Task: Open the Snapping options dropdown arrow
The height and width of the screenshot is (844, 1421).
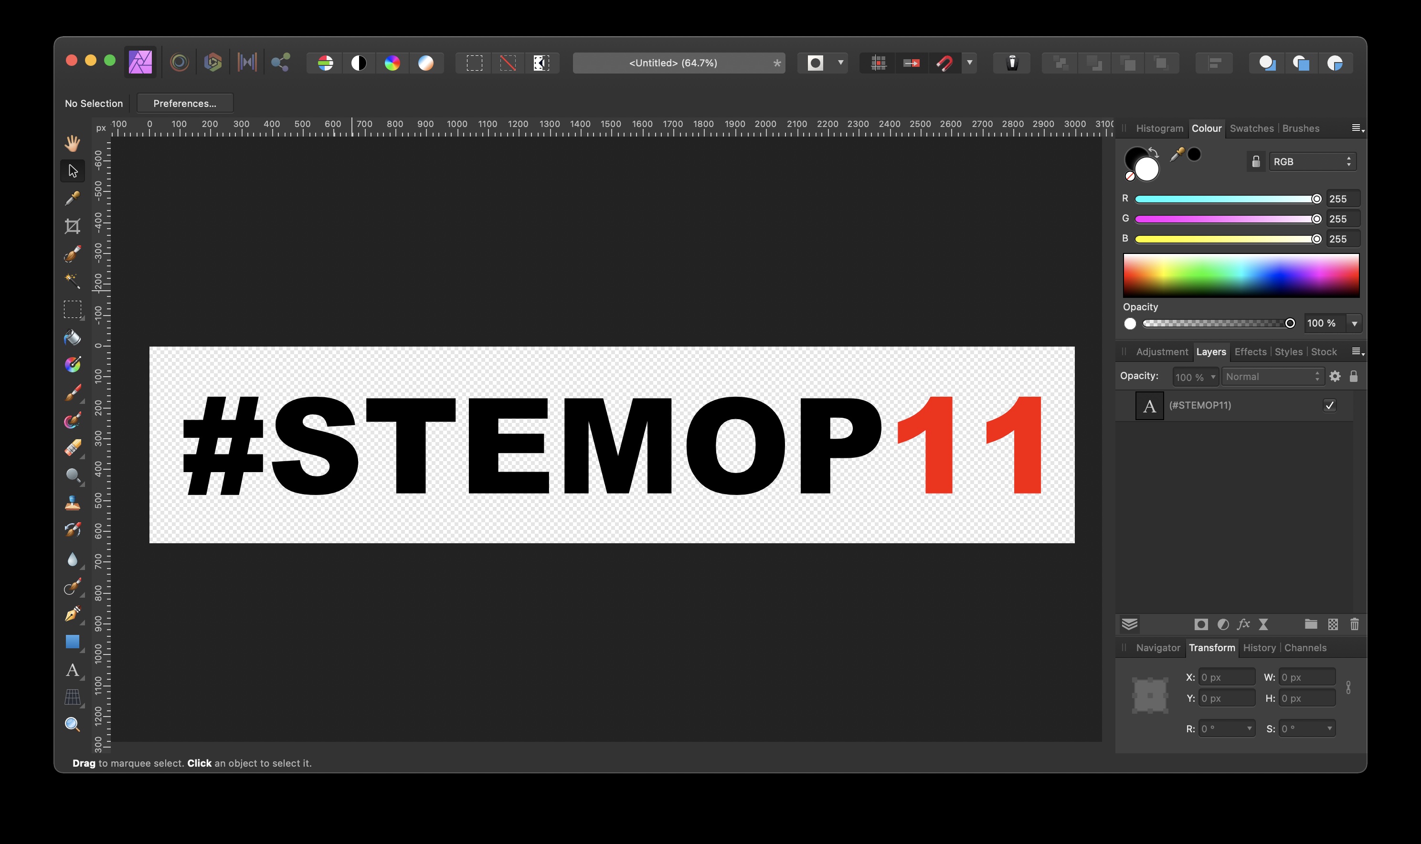Action: click(x=969, y=63)
